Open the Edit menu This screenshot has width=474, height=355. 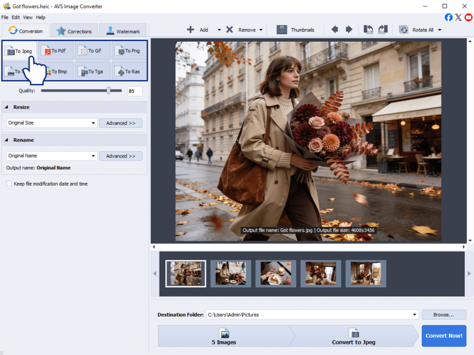point(16,17)
